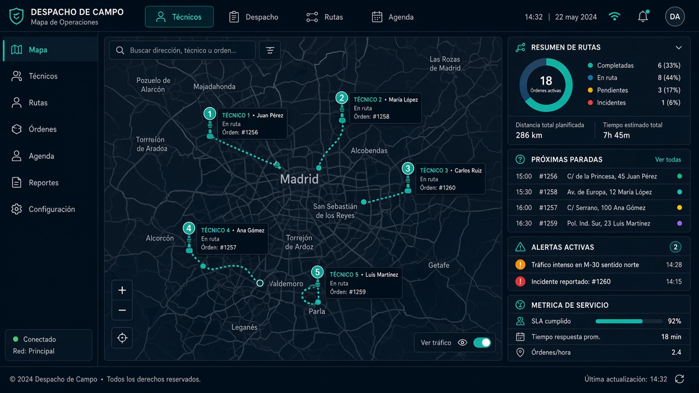The image size is (699, 393).
Task: Click the Incidentes red legend dot
Action: (590, 103)
